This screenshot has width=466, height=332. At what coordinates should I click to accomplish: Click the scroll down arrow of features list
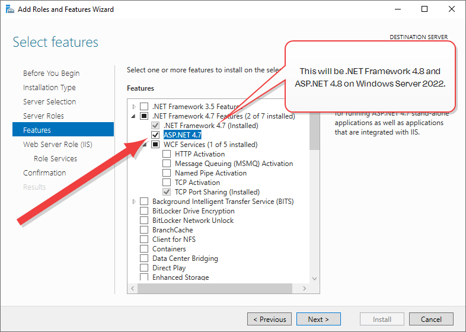314,279
